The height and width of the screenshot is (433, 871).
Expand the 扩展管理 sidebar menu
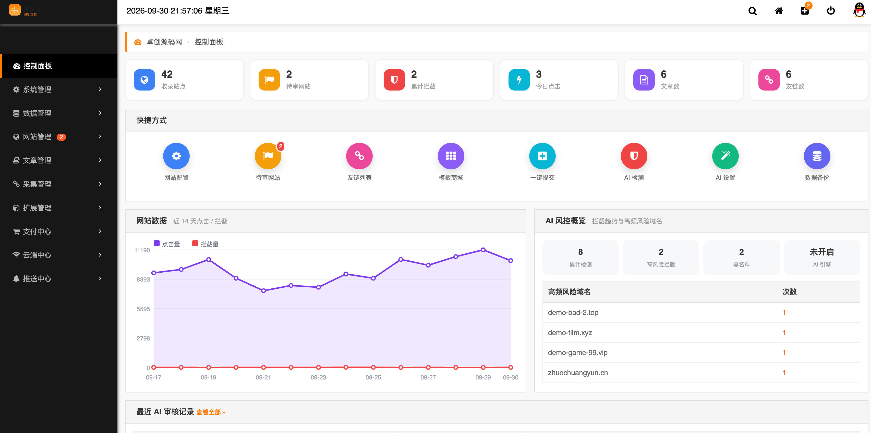tap(59, 208)
